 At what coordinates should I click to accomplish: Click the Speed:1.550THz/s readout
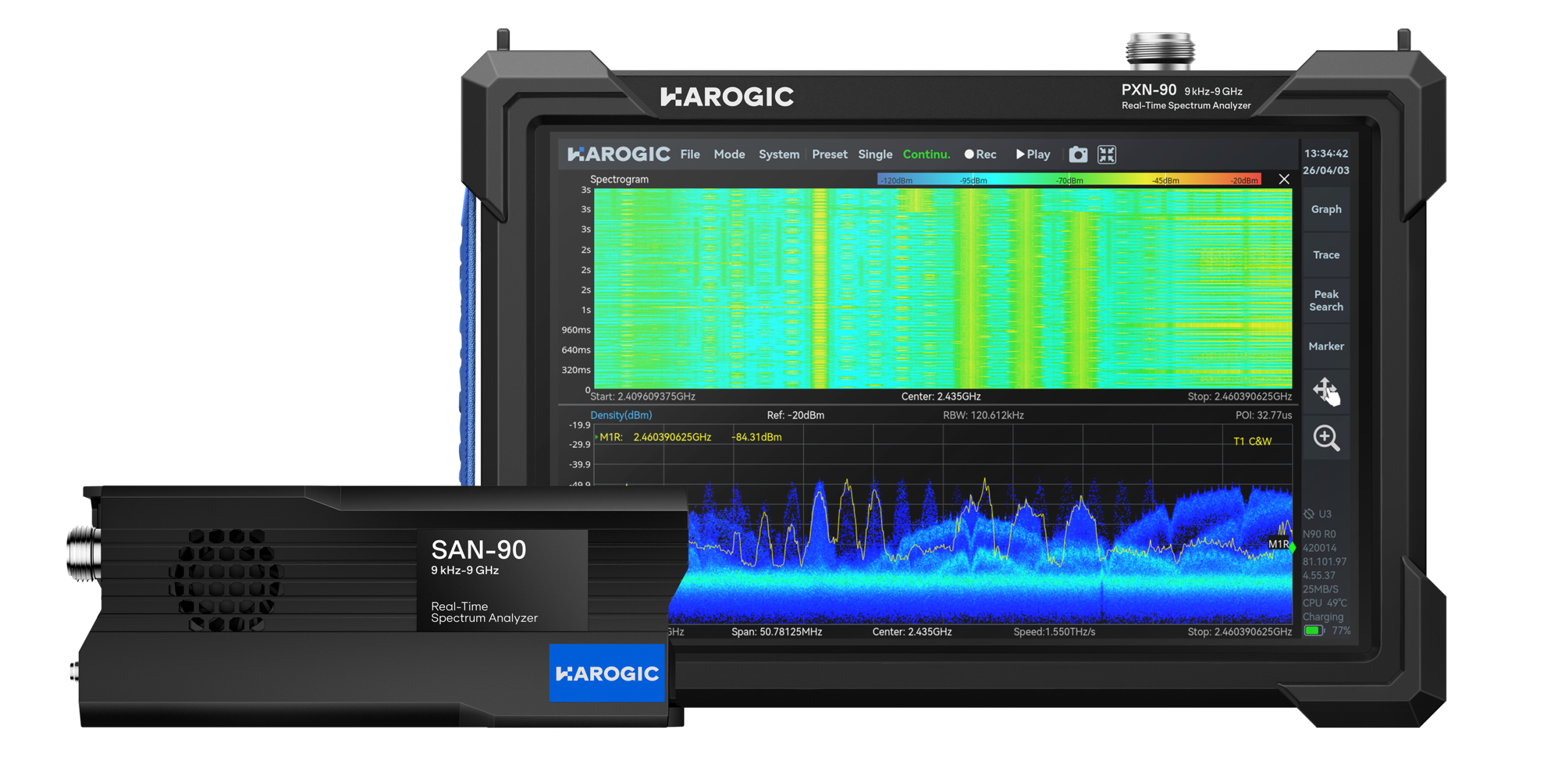point(1053,631)
